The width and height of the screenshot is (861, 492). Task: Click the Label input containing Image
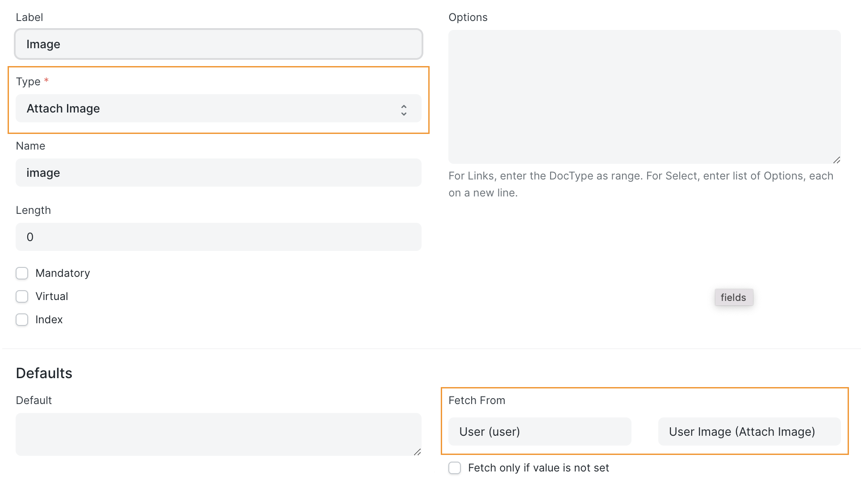[x=218, y=44]
